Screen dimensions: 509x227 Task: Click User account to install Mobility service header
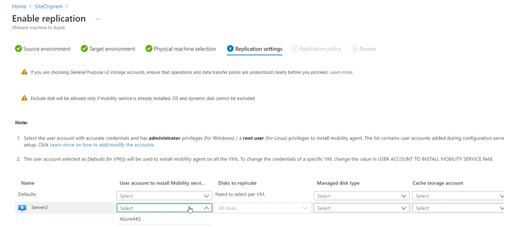tap(162, 183)
